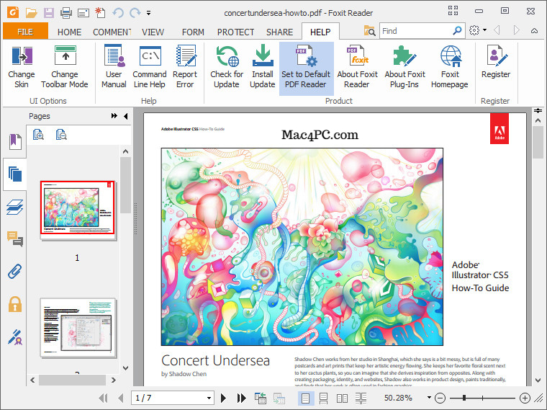Click the email icon in quick toolbar
Image resolution: width=547 pixels, height=410 pixels.
click(83, 13)
